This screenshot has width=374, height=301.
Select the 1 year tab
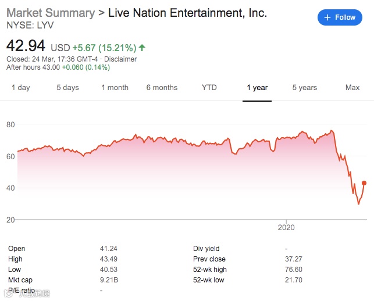(x=257, y=88)
